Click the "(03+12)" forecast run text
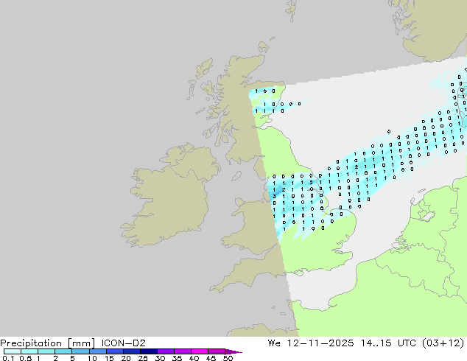Viewport: 467px width, 361px height. coord(443,343)
